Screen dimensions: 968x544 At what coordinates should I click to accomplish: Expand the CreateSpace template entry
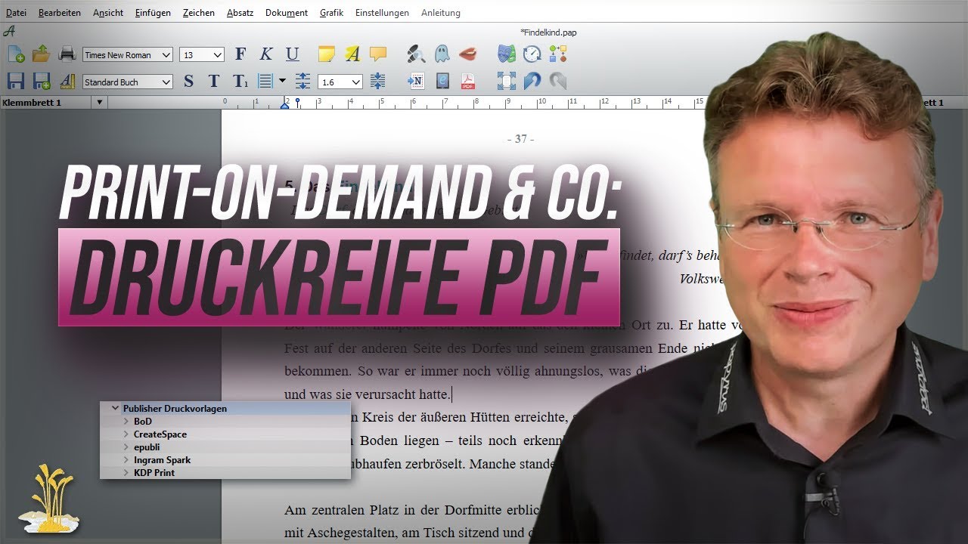click(x=127, y=434)
